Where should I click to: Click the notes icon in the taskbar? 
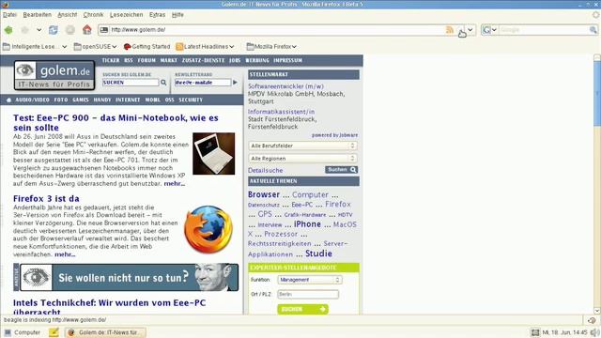pyautogui.click(x=54, y=332)
